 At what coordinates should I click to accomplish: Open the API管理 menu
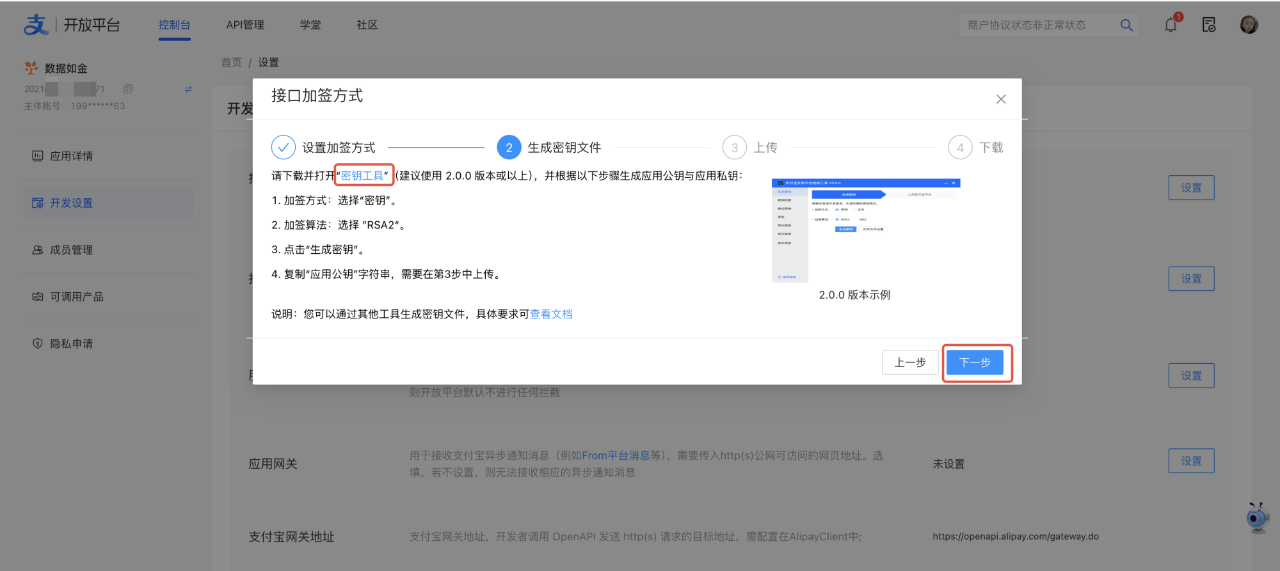(x=245, y=25)
